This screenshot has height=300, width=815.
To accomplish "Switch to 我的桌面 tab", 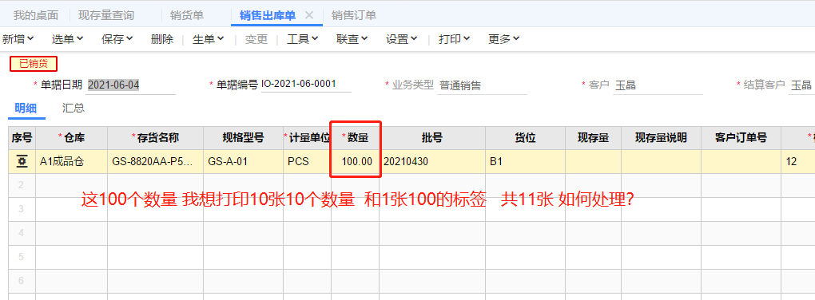I will [35, 16].
